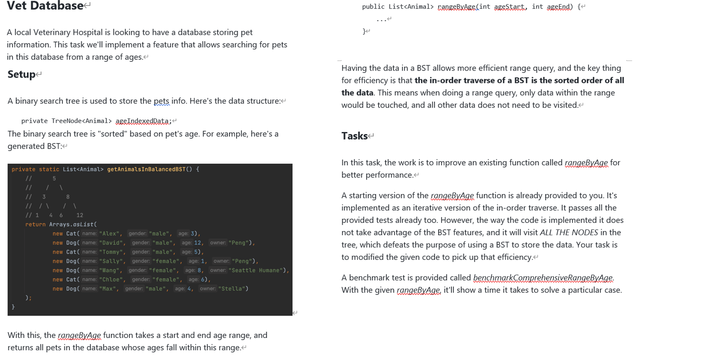
Task: Select the underlined "ageIndexedData" field name
Action: [x=142, y=120]
